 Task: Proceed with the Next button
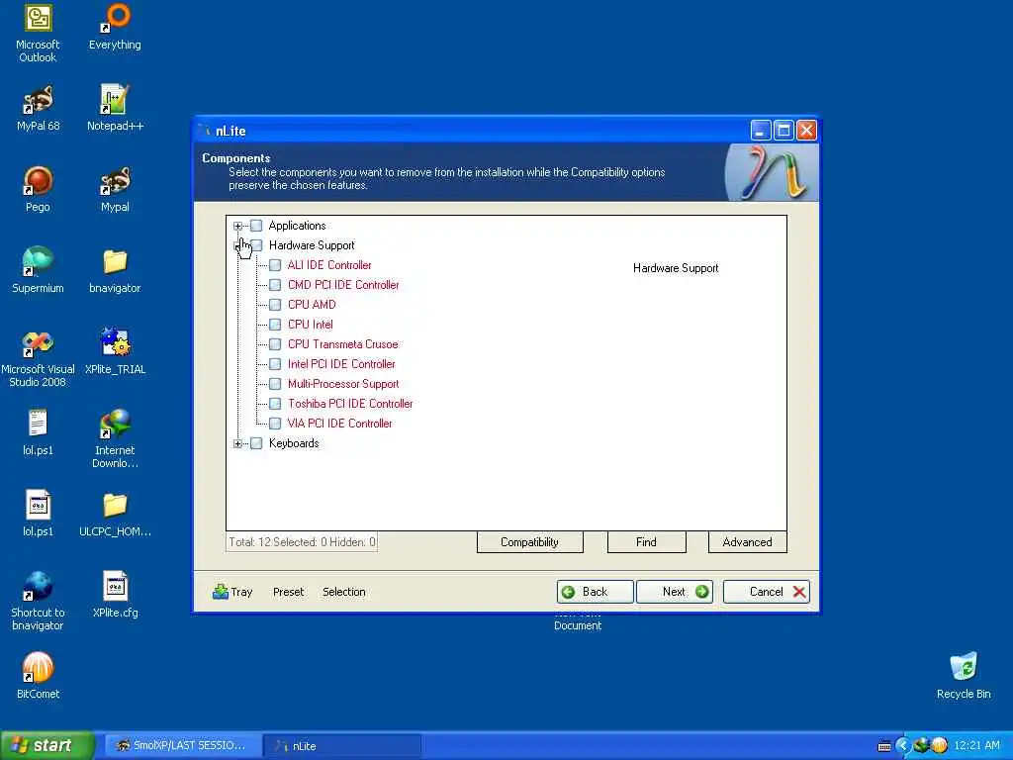click(x=675, y=592)
